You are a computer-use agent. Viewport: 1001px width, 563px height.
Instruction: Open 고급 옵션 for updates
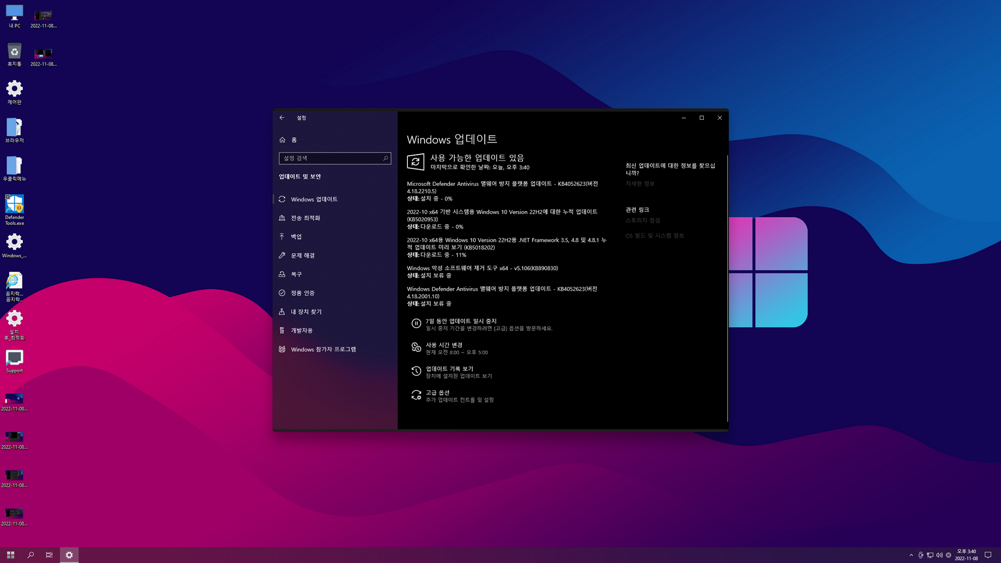point(437,392)
